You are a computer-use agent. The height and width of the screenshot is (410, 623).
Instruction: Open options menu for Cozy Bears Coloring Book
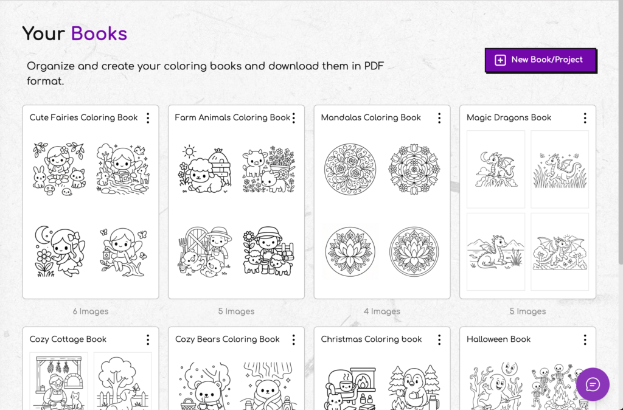(294, 339)
